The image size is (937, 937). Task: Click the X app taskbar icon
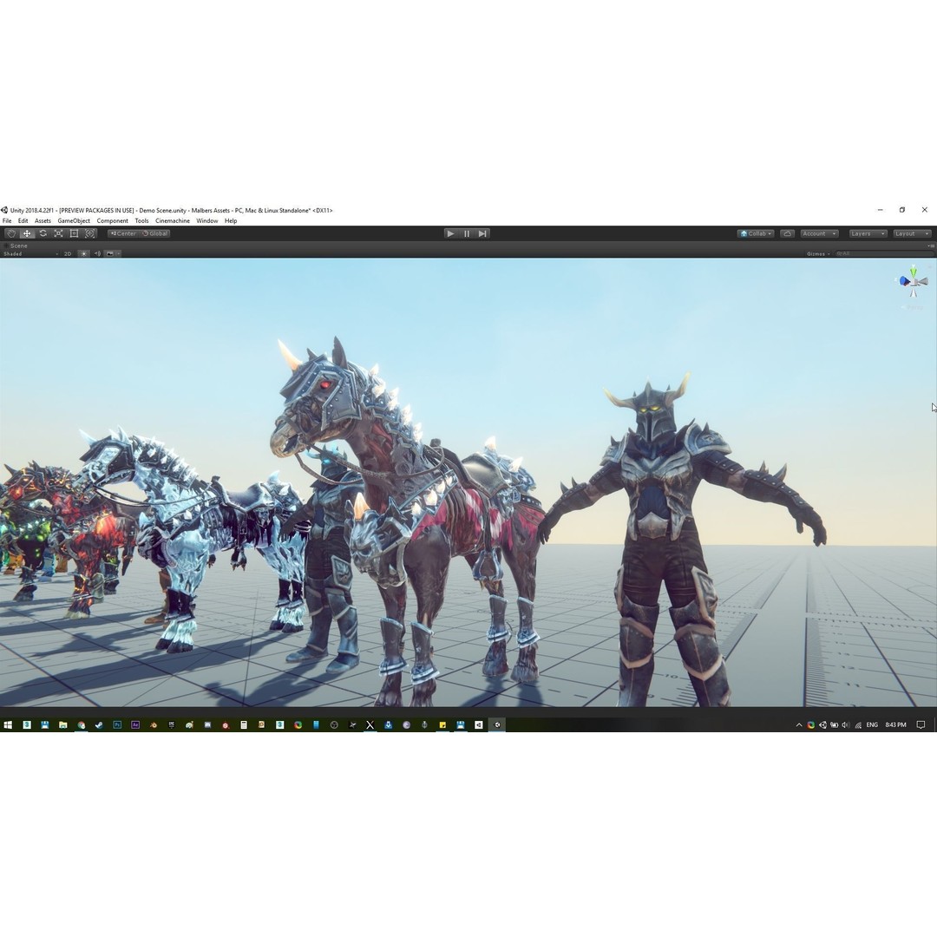tap(370, 724)
